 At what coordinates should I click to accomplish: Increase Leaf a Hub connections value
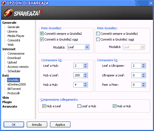[x=85, y=65]
